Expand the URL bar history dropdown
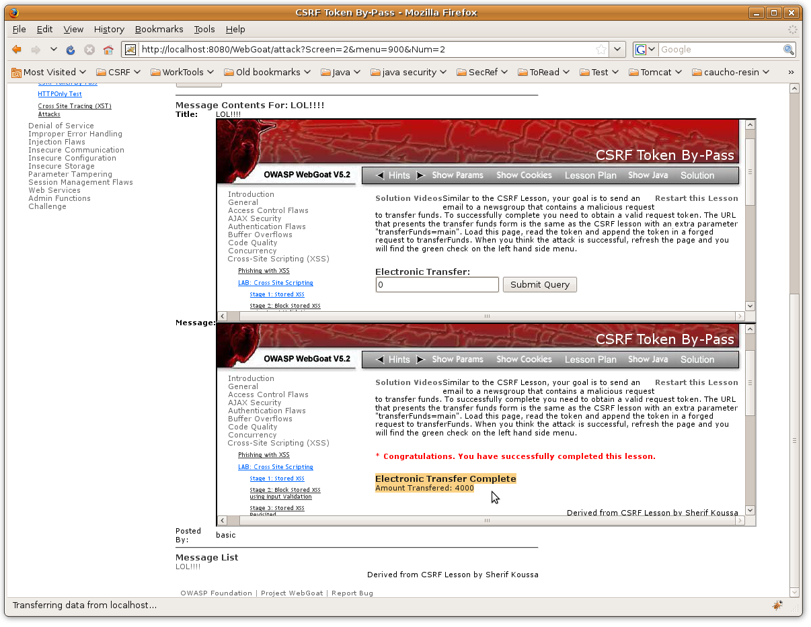811x627 pixels. click(618, 50)
